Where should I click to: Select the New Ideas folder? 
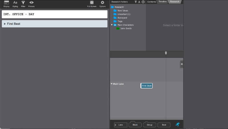pos(121,11)
